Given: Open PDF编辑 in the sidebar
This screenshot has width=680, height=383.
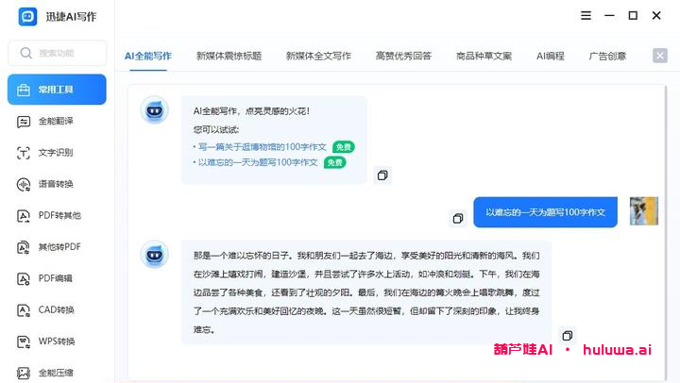Looking at the screenshot, I should pos(57,278).
